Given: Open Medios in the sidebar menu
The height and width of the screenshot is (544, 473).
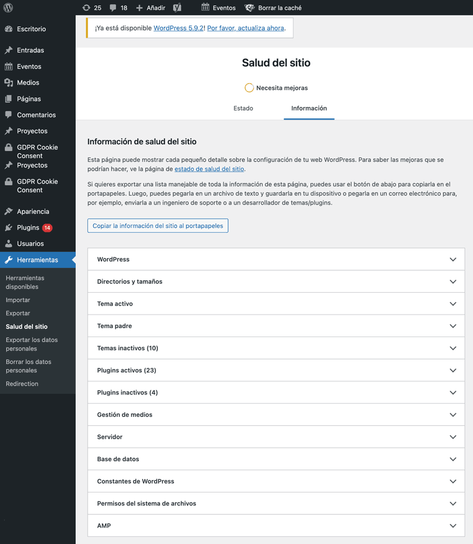Looking at the screenshot, I should 28,83.
